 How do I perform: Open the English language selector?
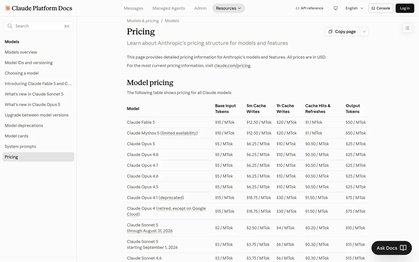(354, 8)
